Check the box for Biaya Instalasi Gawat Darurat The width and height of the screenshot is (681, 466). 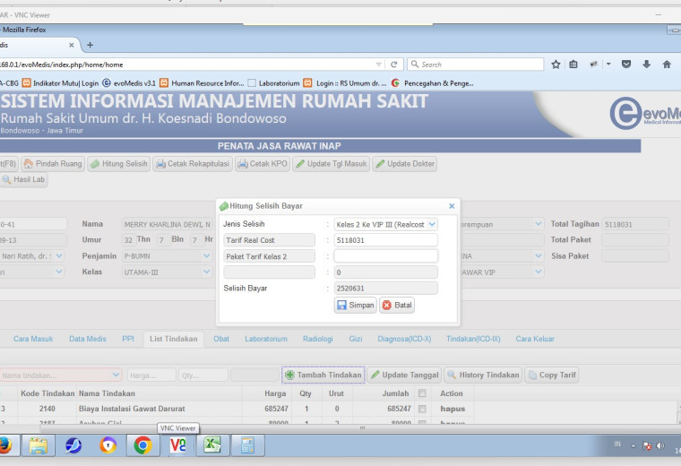[422, 409]
